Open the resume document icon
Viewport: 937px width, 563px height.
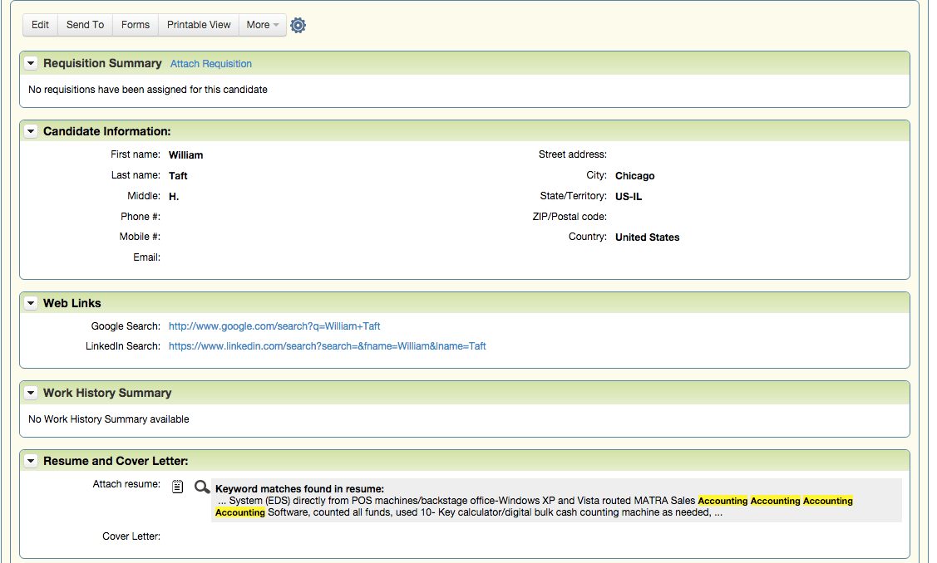(178, 487)
